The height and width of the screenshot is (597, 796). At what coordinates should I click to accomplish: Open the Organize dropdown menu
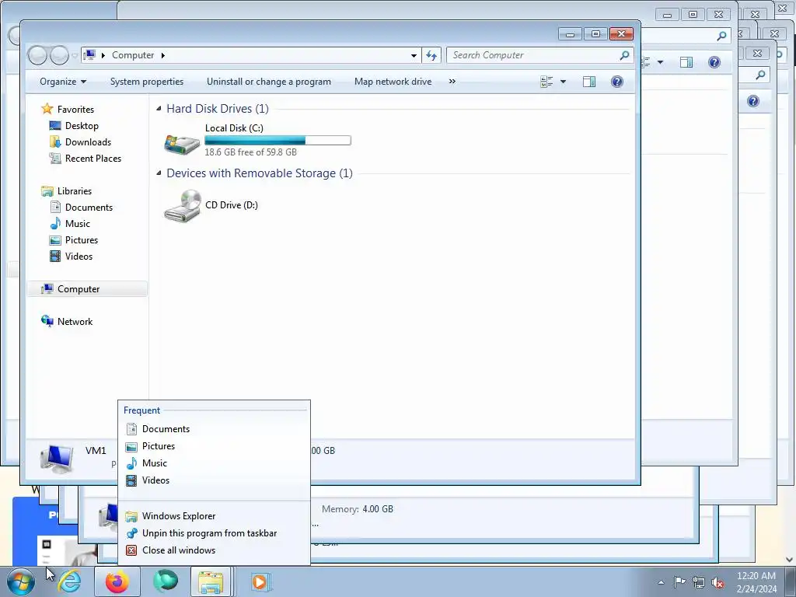[63, 82]
